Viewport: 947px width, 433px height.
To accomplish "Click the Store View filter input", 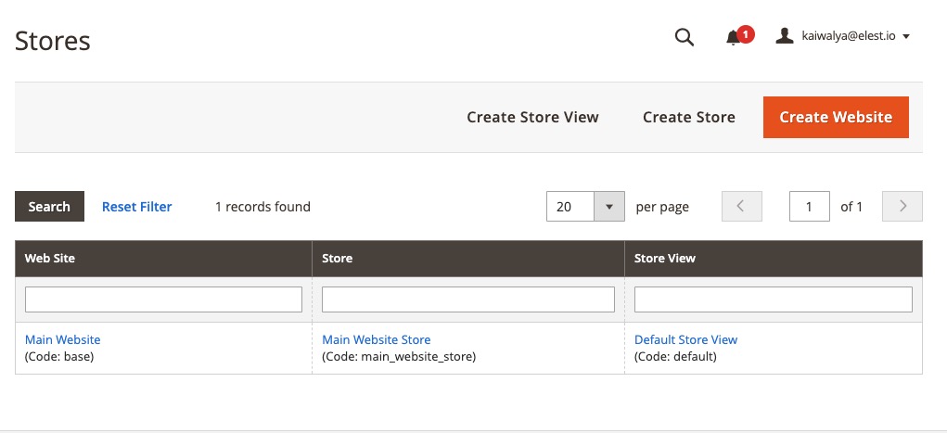I will [x=773, y=299].
